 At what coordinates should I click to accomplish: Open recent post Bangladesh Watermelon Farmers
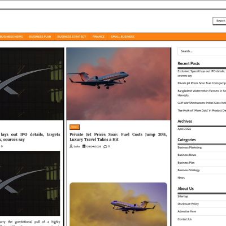(x=202, y=93)
